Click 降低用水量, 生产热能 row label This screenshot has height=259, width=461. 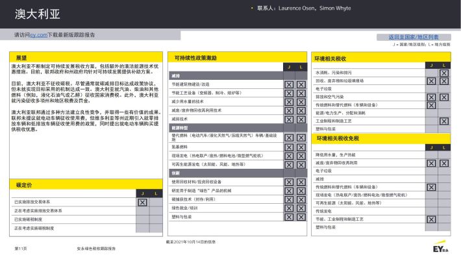336,155
